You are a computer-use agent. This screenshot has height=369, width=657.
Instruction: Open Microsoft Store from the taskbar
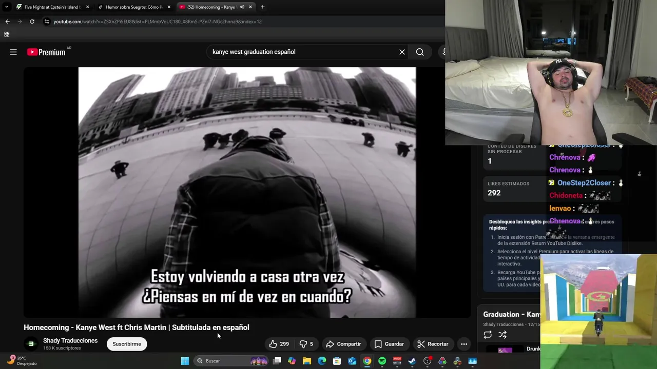click(337, 361)
